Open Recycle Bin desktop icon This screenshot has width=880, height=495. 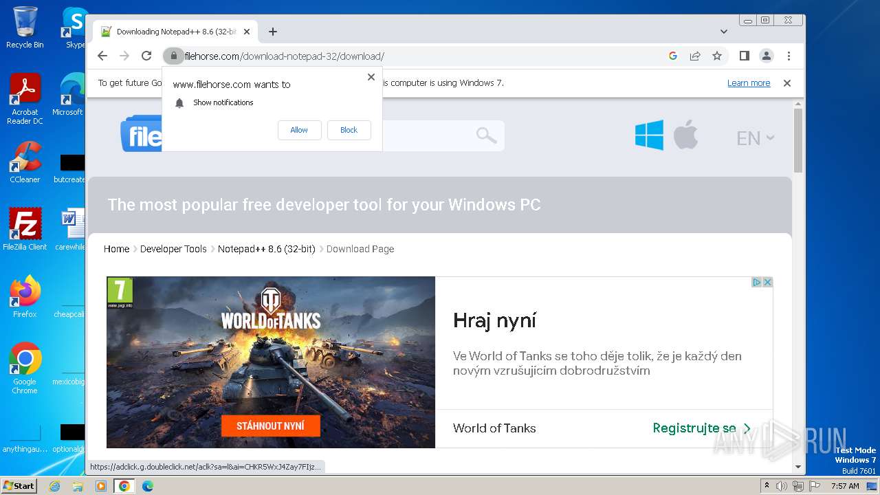click(x=25, y=27)
